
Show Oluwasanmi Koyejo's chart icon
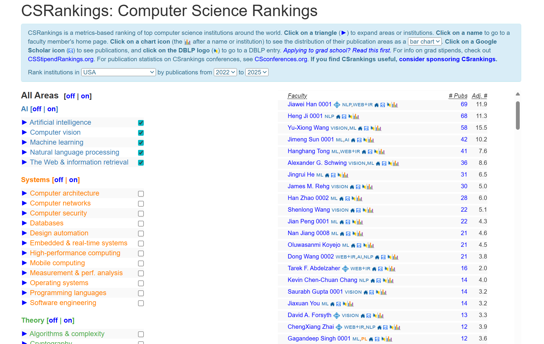[371, 245]
